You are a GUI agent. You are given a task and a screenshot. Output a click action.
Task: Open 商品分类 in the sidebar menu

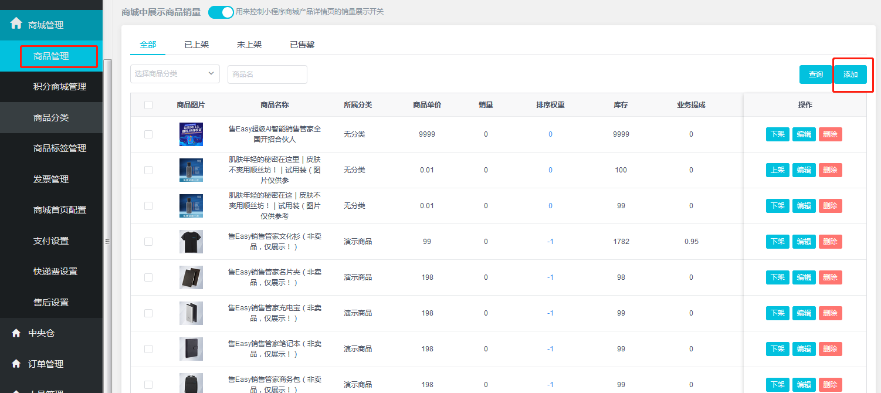coord(51,117)
